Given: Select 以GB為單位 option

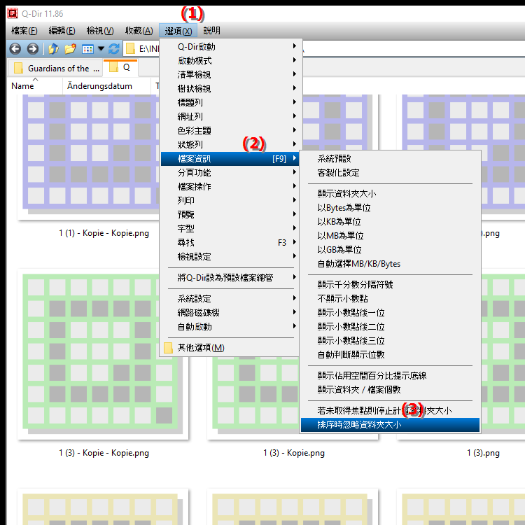Looking at the screenshot, I should tap(390, 250).
